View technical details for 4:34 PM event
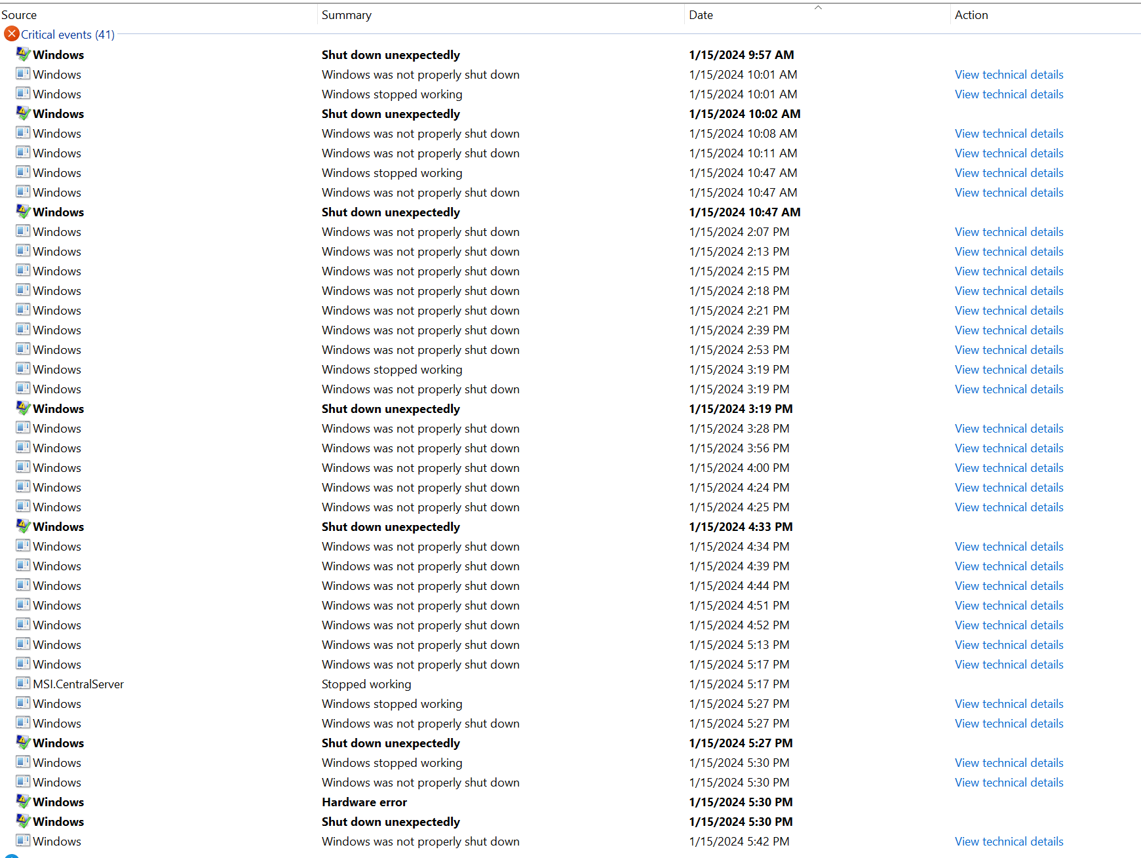Viewport: 1141px width, 858px height. (x=1009, y=547)
